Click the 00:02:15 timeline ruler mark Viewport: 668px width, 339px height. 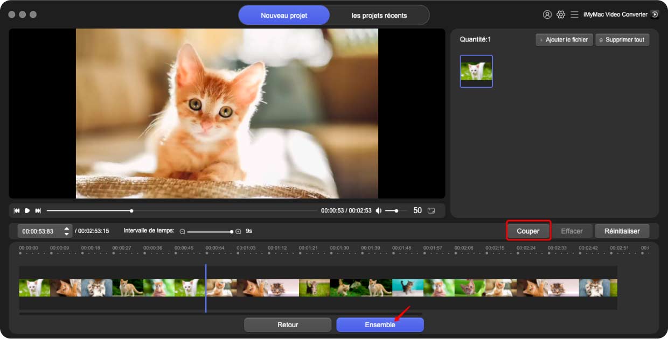coord(495,248)
